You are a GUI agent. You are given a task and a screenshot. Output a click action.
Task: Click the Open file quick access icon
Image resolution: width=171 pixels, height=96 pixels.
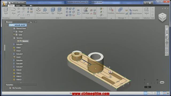[13, 3]
